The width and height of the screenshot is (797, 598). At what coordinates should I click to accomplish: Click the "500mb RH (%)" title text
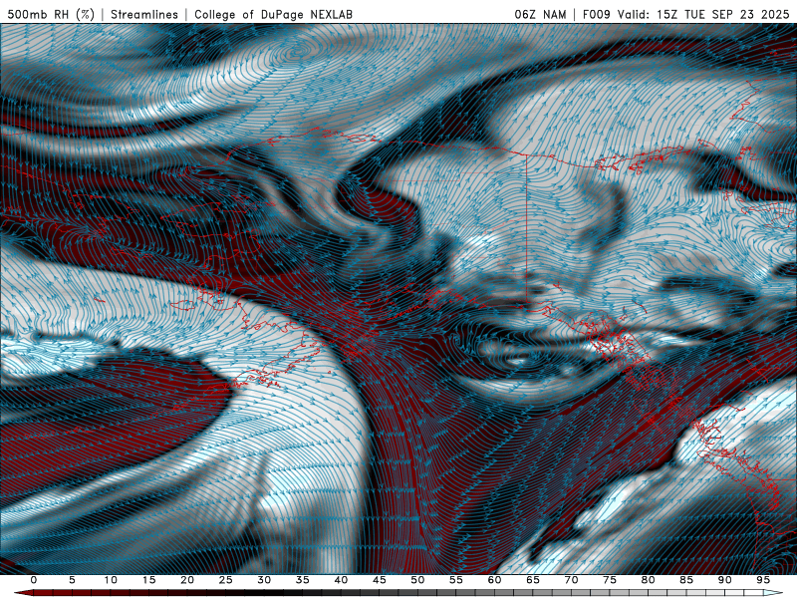(52, 15)
